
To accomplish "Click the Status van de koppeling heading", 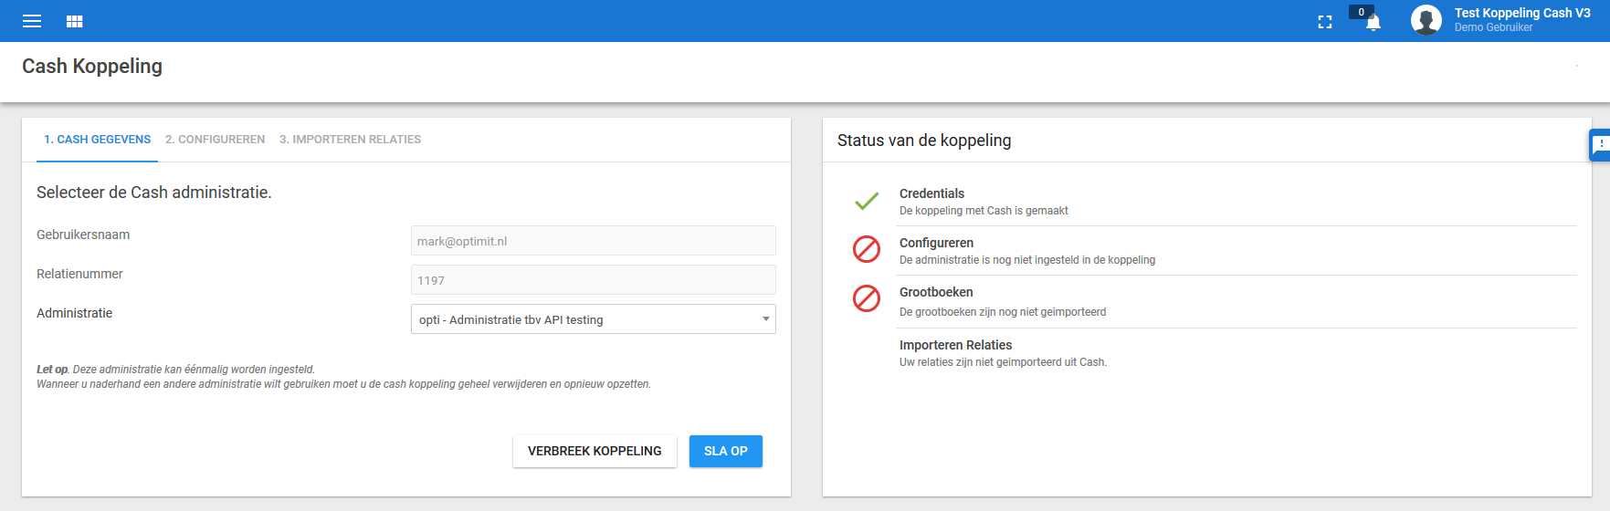I will 924,141.
